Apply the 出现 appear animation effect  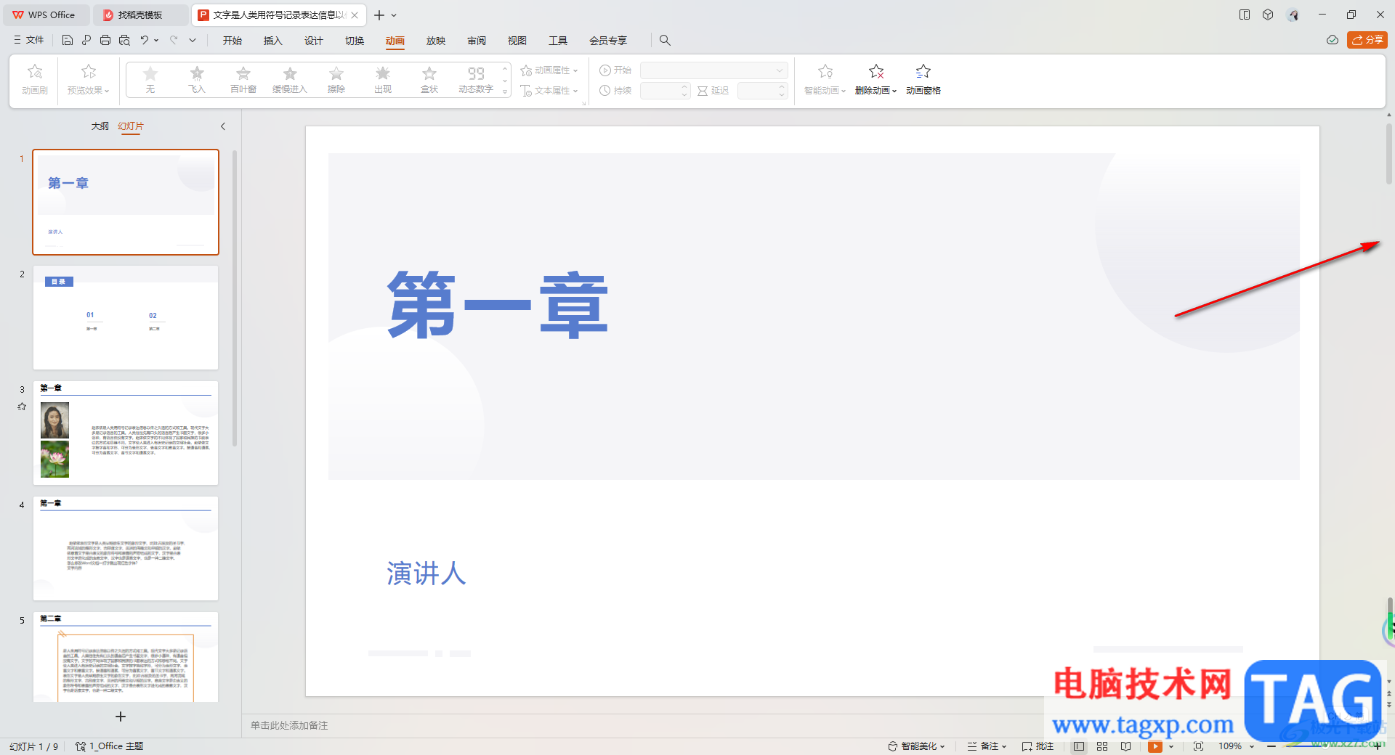tap(383, 79)
